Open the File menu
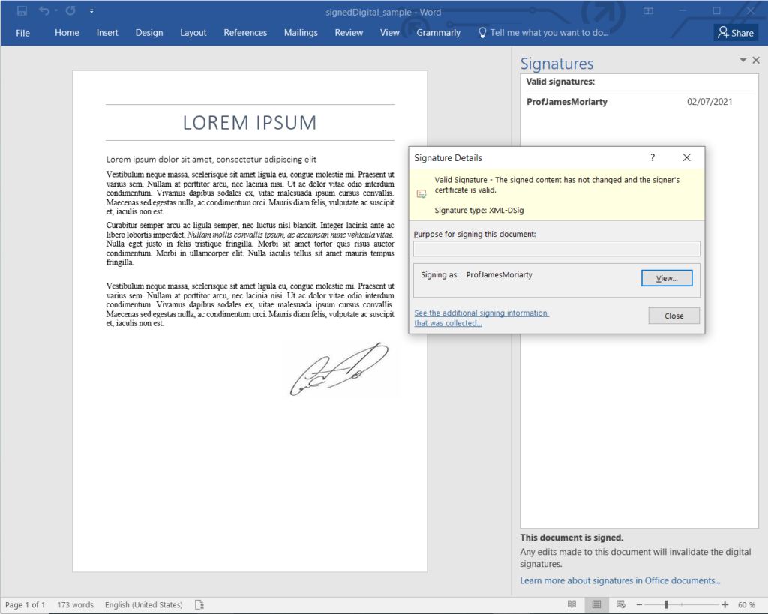This screenshot has width=768, height=614. coord(23,33)
